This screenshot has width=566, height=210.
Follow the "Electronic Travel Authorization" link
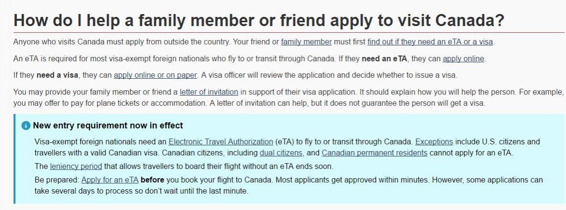click(221, 142)
